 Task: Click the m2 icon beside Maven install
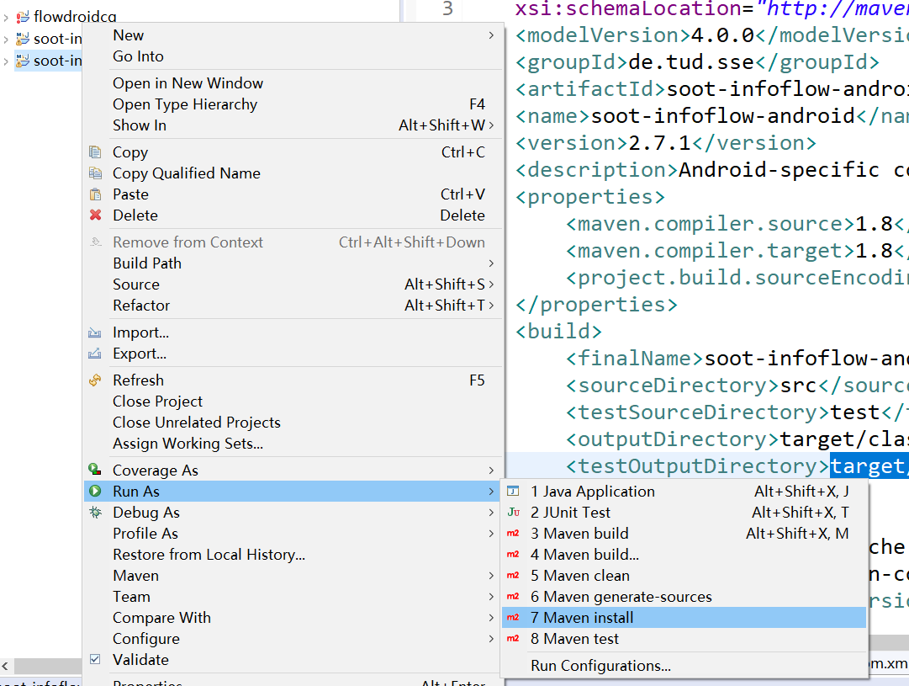coord(513,617)
